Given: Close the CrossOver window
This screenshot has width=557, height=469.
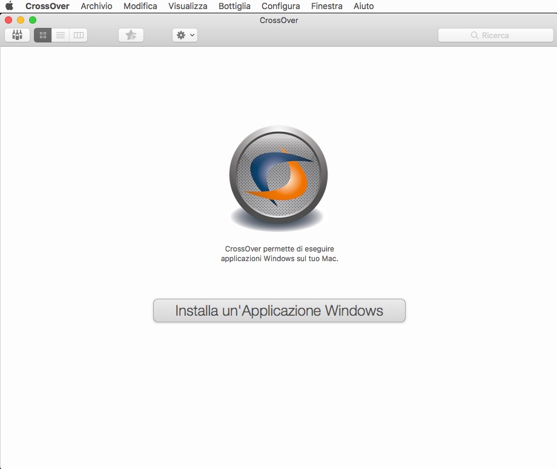Looking at the screenshot, I should (x=8, y=20).
